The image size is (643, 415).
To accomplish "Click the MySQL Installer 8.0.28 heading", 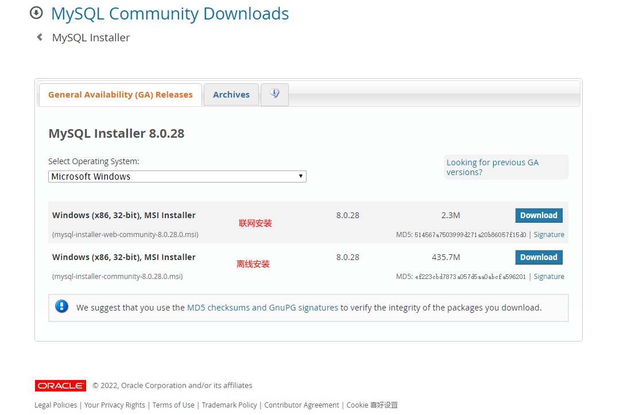I will pyautogui.click(x=117, y=134).
